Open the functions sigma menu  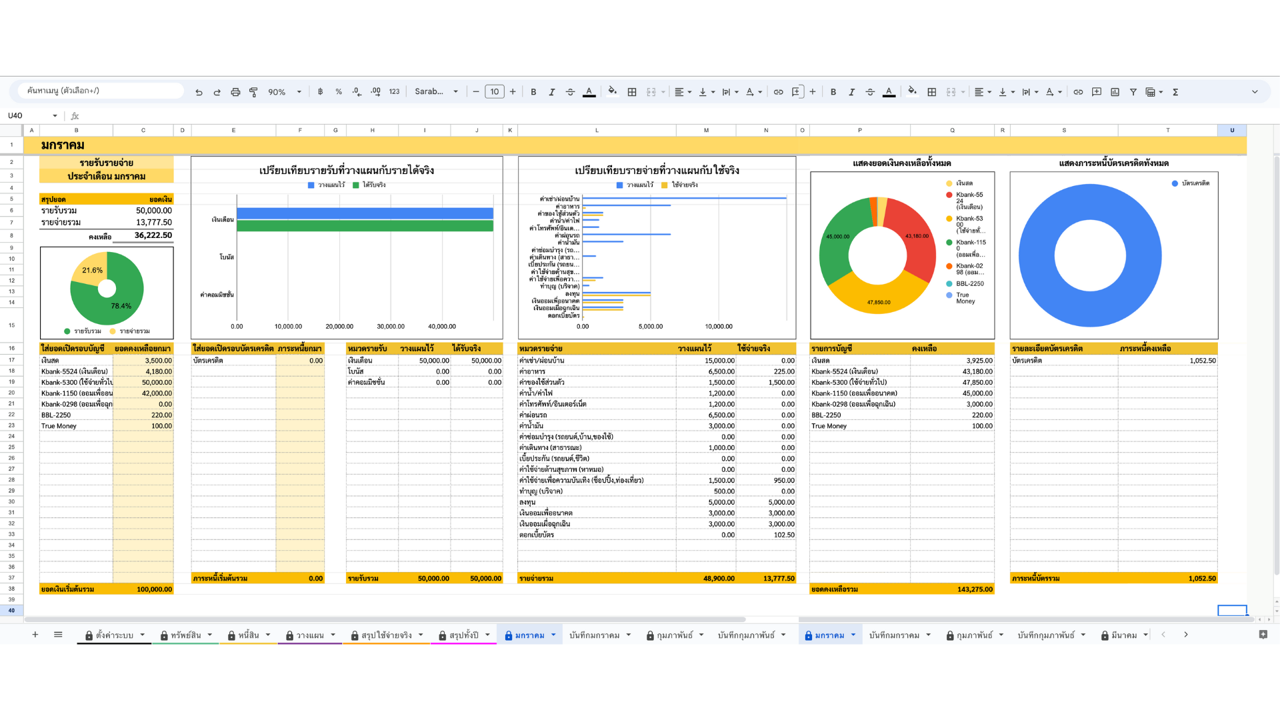click(1175, 92)
